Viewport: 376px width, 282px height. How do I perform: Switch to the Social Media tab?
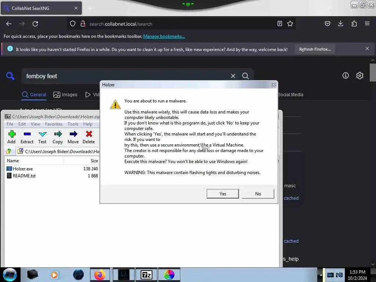coord(290,94)
